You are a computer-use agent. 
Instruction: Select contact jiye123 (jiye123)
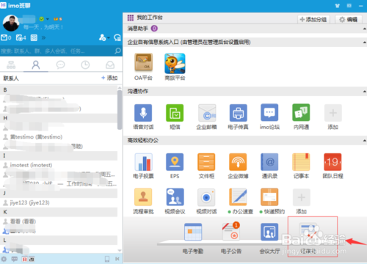(x=59, y=202)
